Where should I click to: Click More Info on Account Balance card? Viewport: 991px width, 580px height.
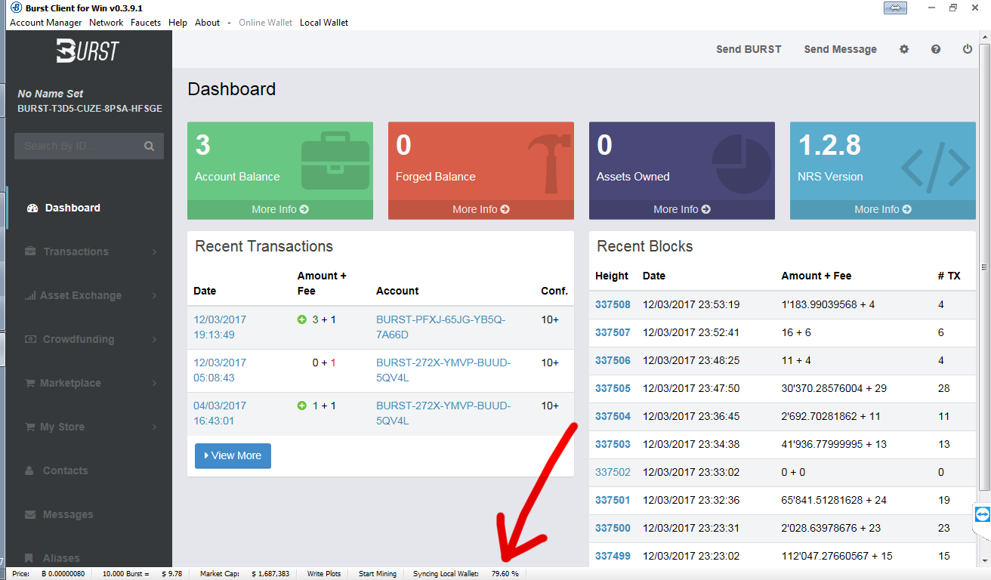pos(280,209)
